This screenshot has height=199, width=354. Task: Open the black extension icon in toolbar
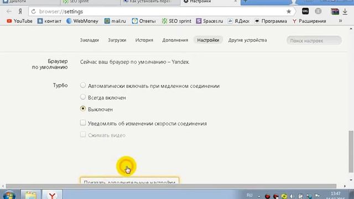pos(305,11)
